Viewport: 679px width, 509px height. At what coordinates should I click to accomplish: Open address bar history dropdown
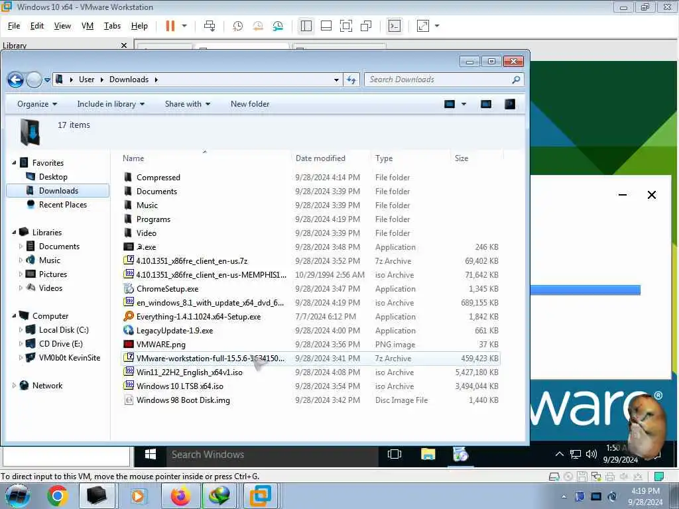coord(336,80)
